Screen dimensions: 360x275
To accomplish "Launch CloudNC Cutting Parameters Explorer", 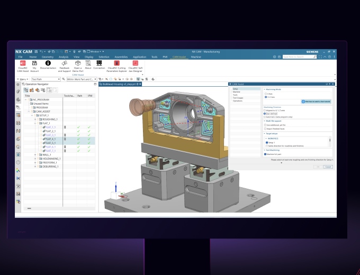I will pos(116,66).
